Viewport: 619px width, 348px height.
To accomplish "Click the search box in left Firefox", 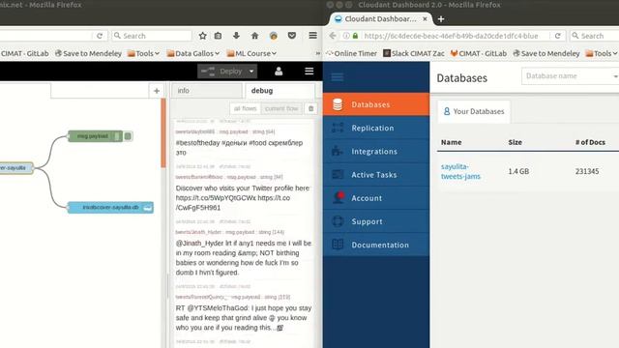I will coord(152,36).
